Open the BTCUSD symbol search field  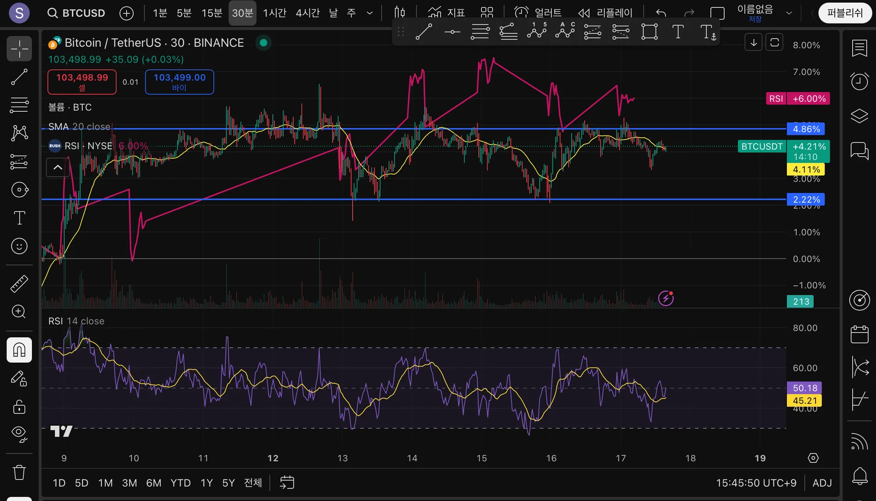click(x=77, y=13)
